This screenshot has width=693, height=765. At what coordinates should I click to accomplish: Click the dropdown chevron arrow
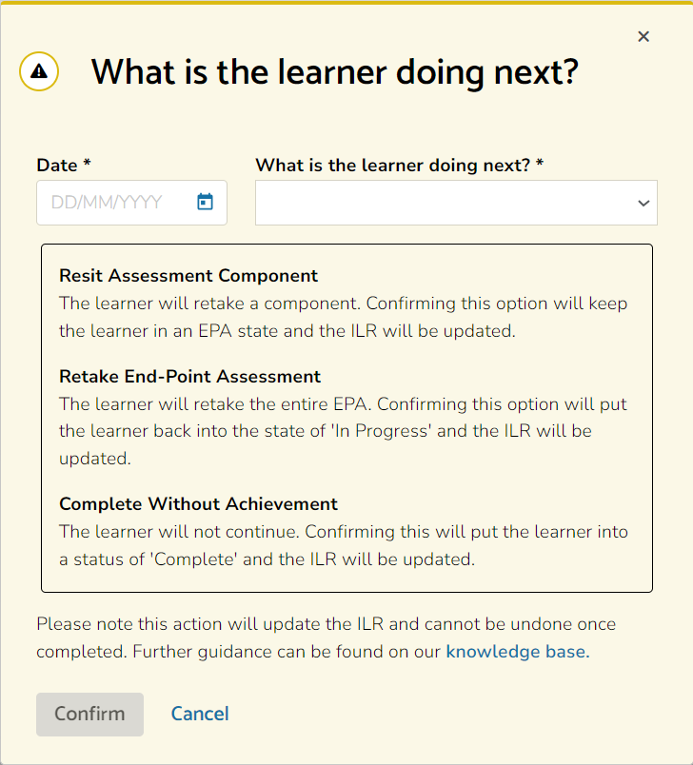pyautogui.click(x=643, y=203)
